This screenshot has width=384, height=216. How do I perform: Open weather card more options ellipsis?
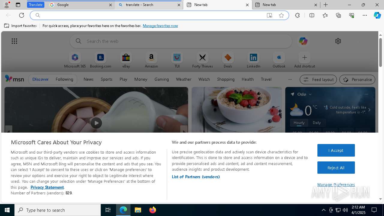click(x=366, y=94)
